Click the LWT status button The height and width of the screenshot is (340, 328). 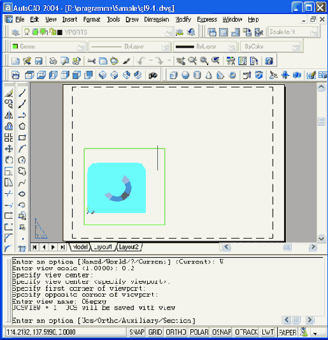267,332
